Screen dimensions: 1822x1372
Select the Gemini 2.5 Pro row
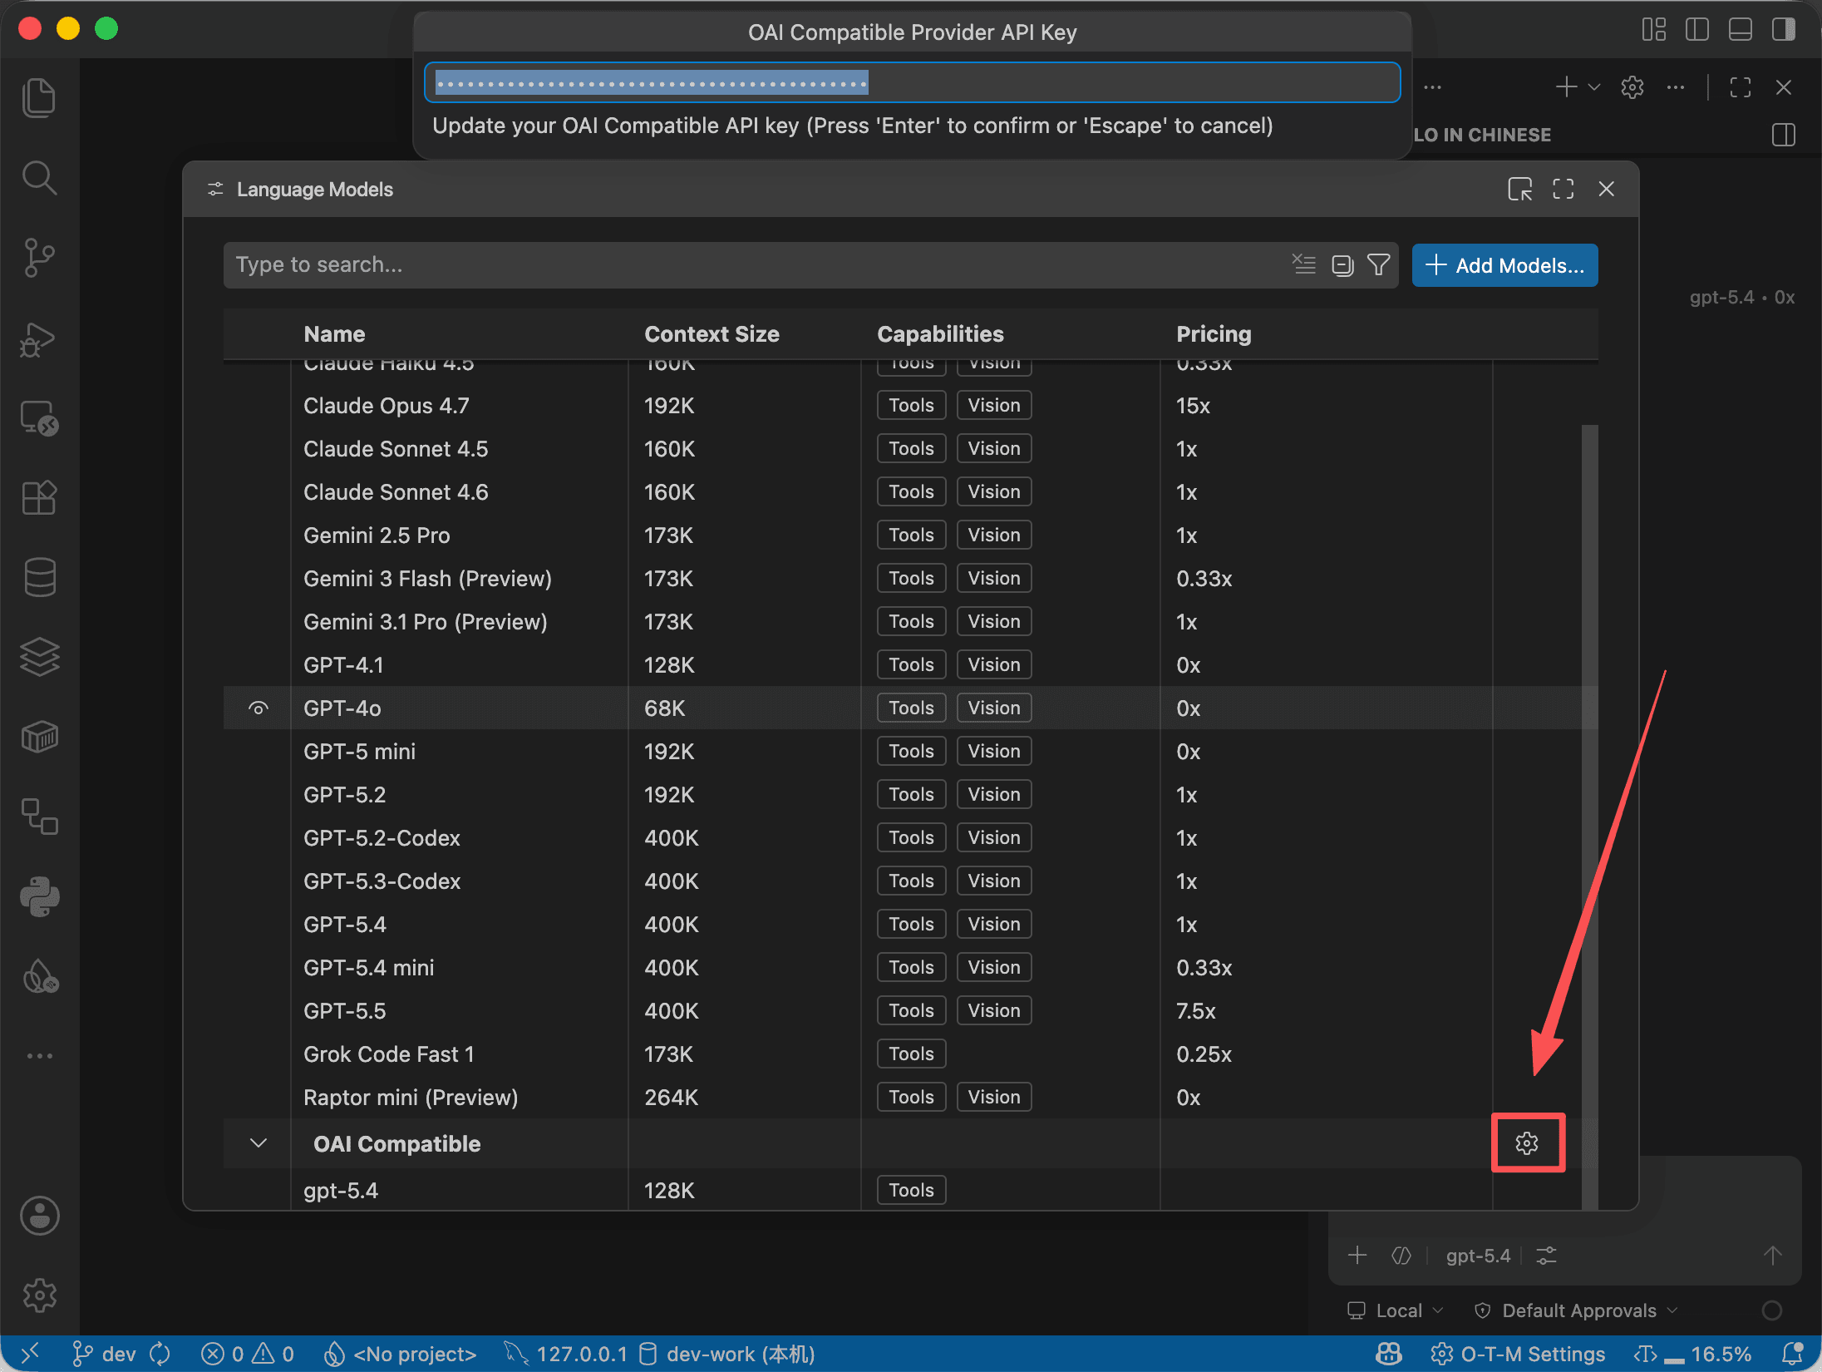[902, 535]
